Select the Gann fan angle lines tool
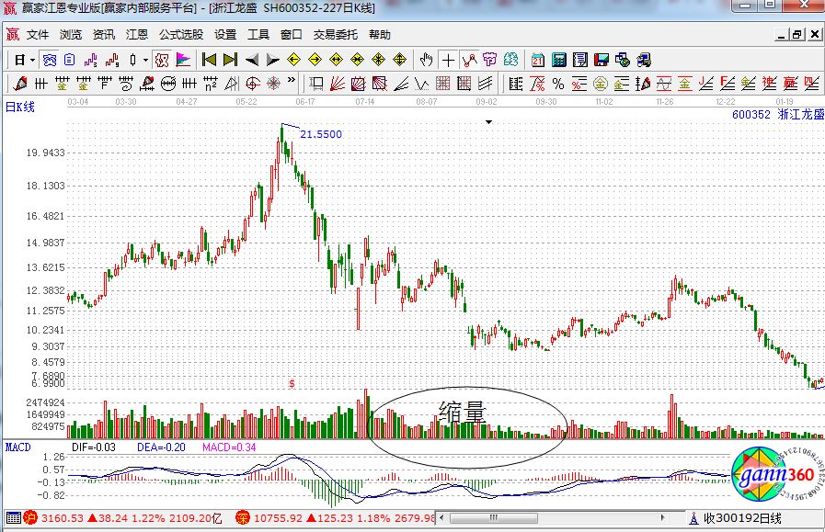Image resolution: width=825 pixels, height=532 pixels. click(x=338, y=85)
